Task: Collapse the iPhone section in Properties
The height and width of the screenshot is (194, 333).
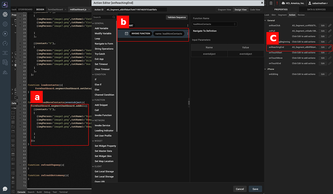Action: pyautogui.click(x=265, y=69)
